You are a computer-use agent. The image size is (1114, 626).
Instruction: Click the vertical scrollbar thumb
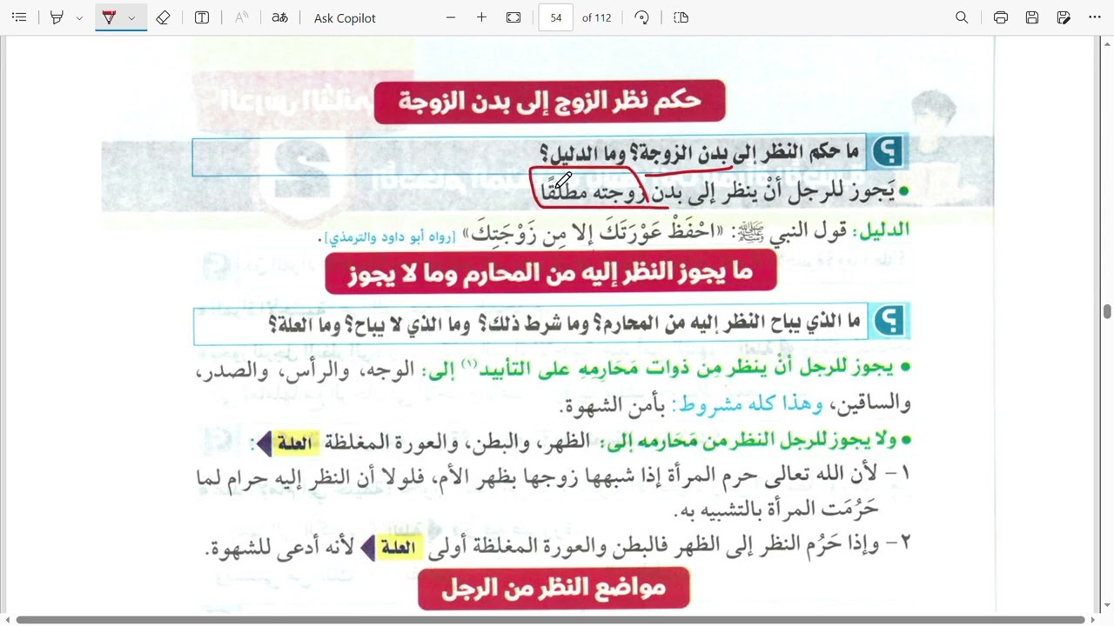click(1107, 311)
